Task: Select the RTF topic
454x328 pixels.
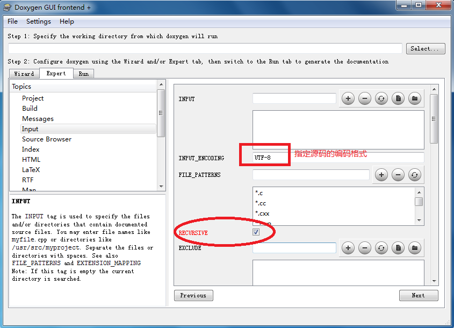Action: tap(28, 180)
